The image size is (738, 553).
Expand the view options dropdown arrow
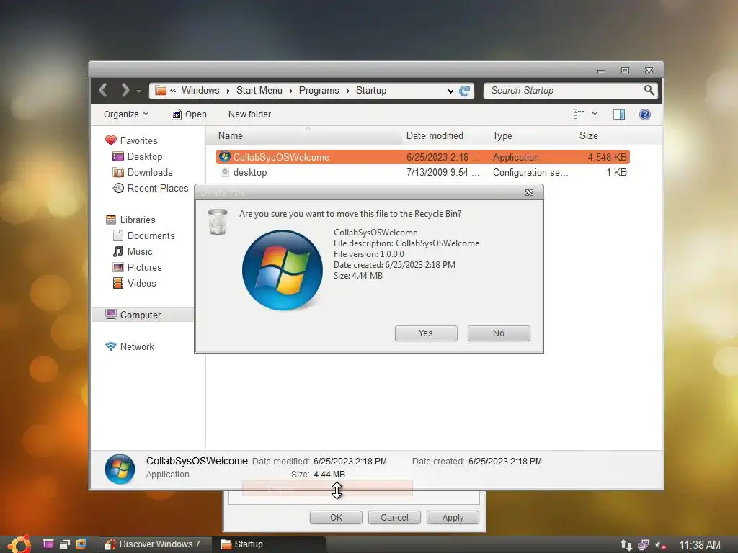pyautogui.click(x=595, y=114)
